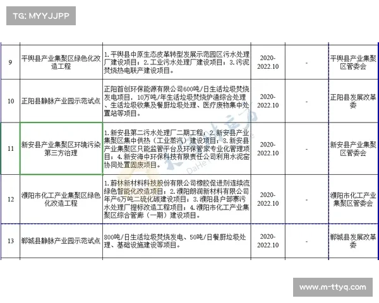The width and height of the screenshot is (379, 303).
Task: Click the 濮阳市化工产业集聚区管委会 cell
Action: coord(351,199)
